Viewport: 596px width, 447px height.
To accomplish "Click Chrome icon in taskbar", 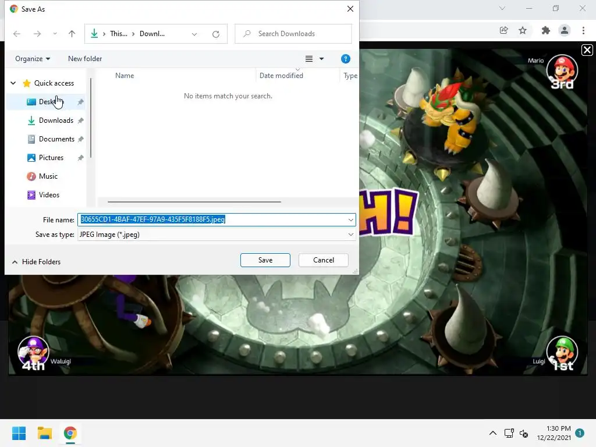I will [x=70, y=433].
